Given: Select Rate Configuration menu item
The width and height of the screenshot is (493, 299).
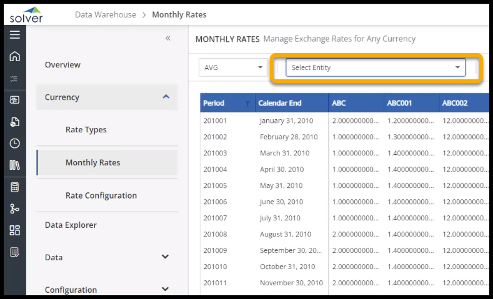Looking at the screenshot, I should [101, 195].
